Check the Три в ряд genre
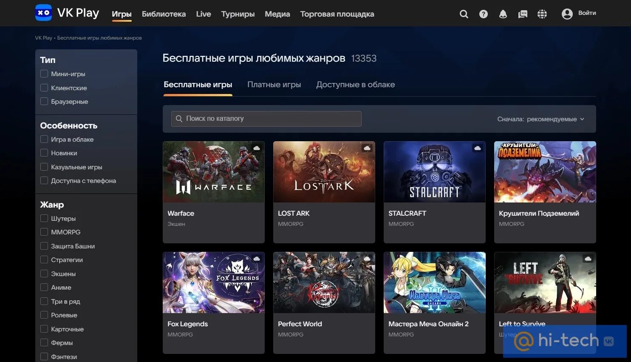631x362 pixels. [44, 301]
